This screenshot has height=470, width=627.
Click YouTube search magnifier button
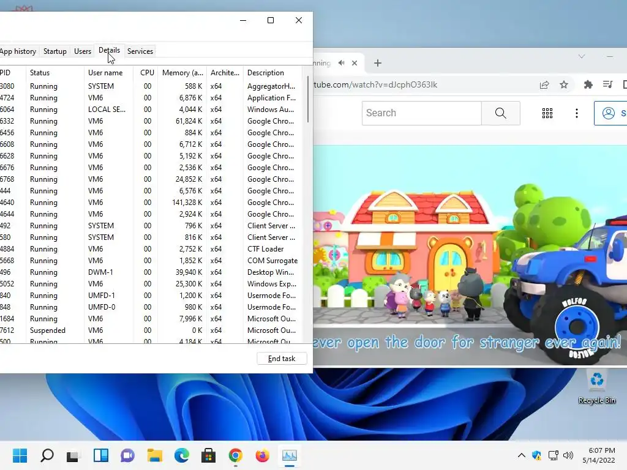coord(501,113)
